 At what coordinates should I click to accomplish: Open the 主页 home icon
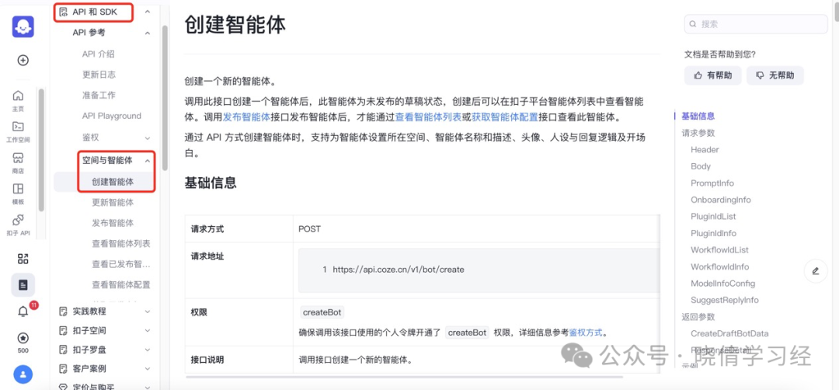(x=18, y=100)
